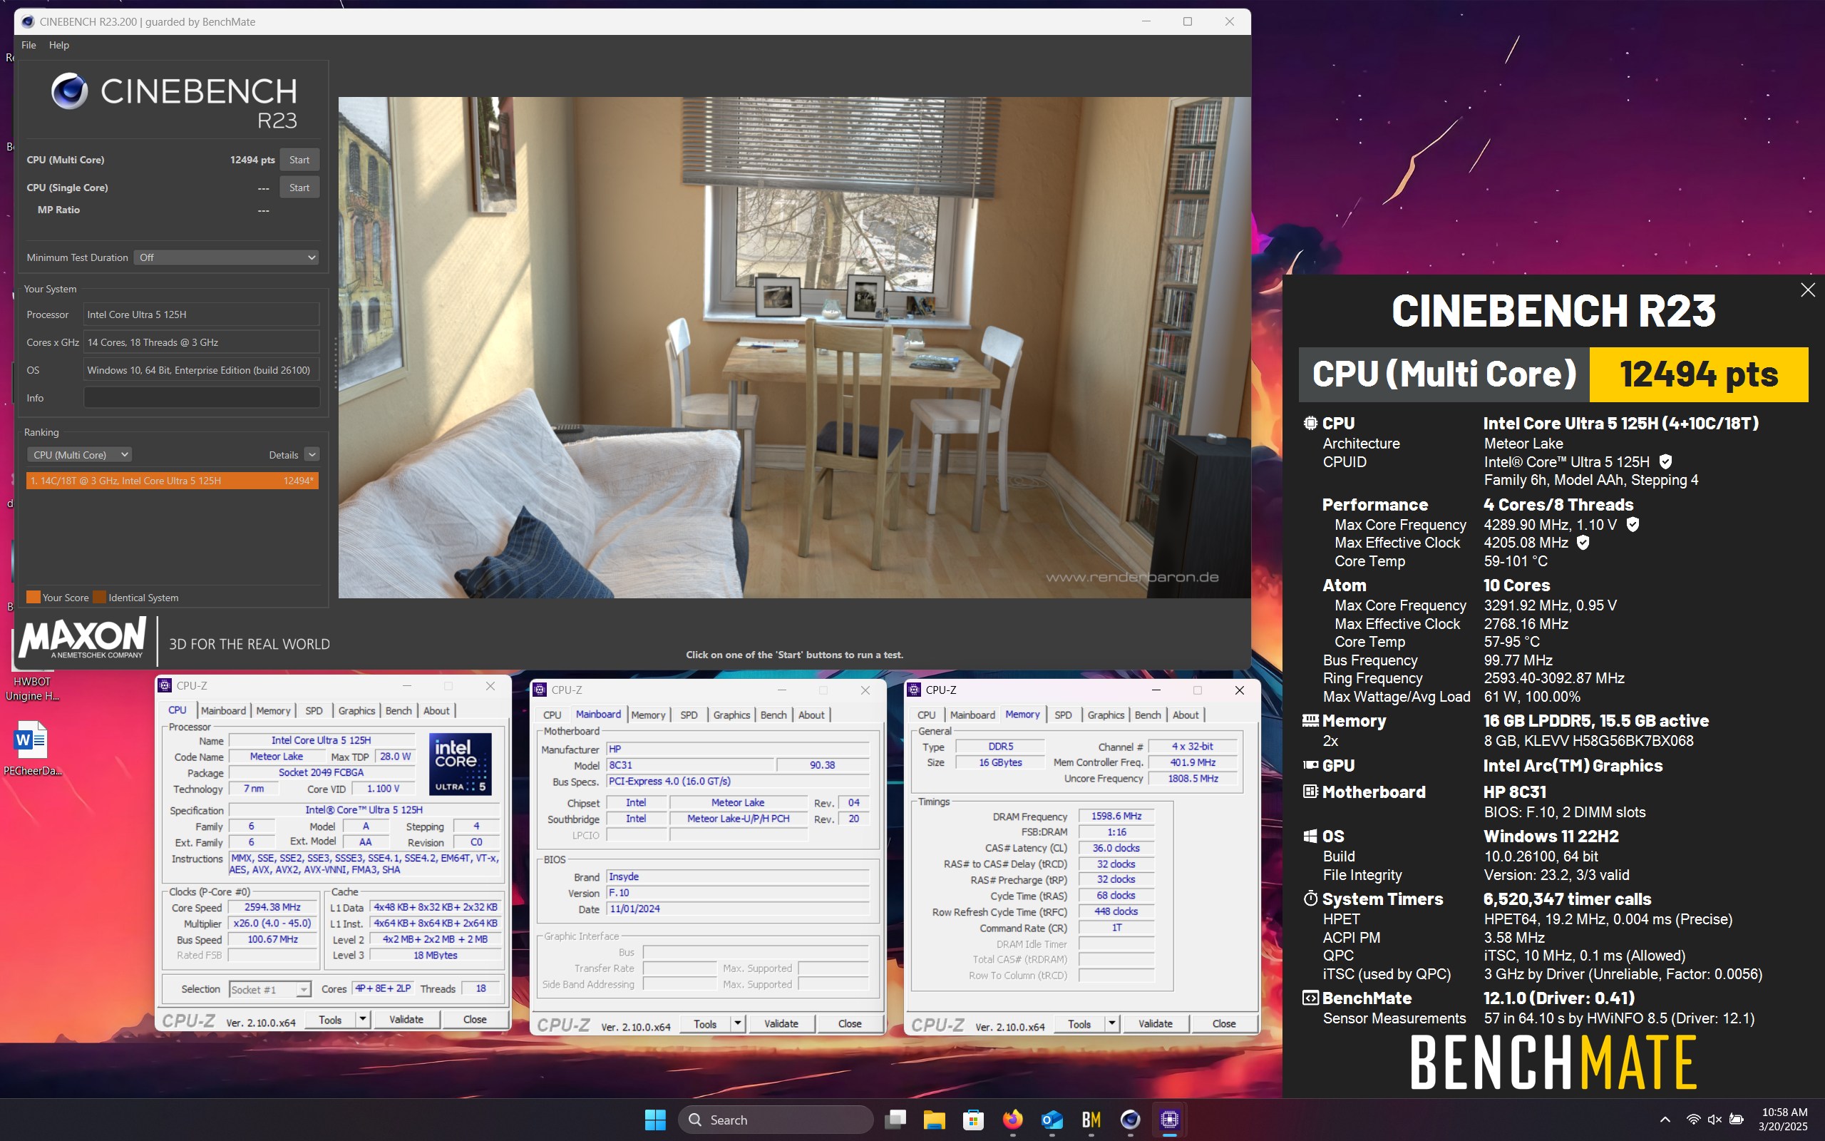Click the CPU-Z icon in Memory window title bar
The height and width of the screenshot is (1141, 1825).
tap(914, 690)
